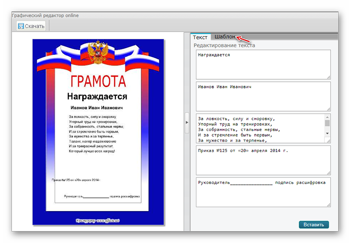The width and height of the screenshot is (350, 243).
Task: Click the poem area scrollbar up arrow
Action: pos(328,117)
